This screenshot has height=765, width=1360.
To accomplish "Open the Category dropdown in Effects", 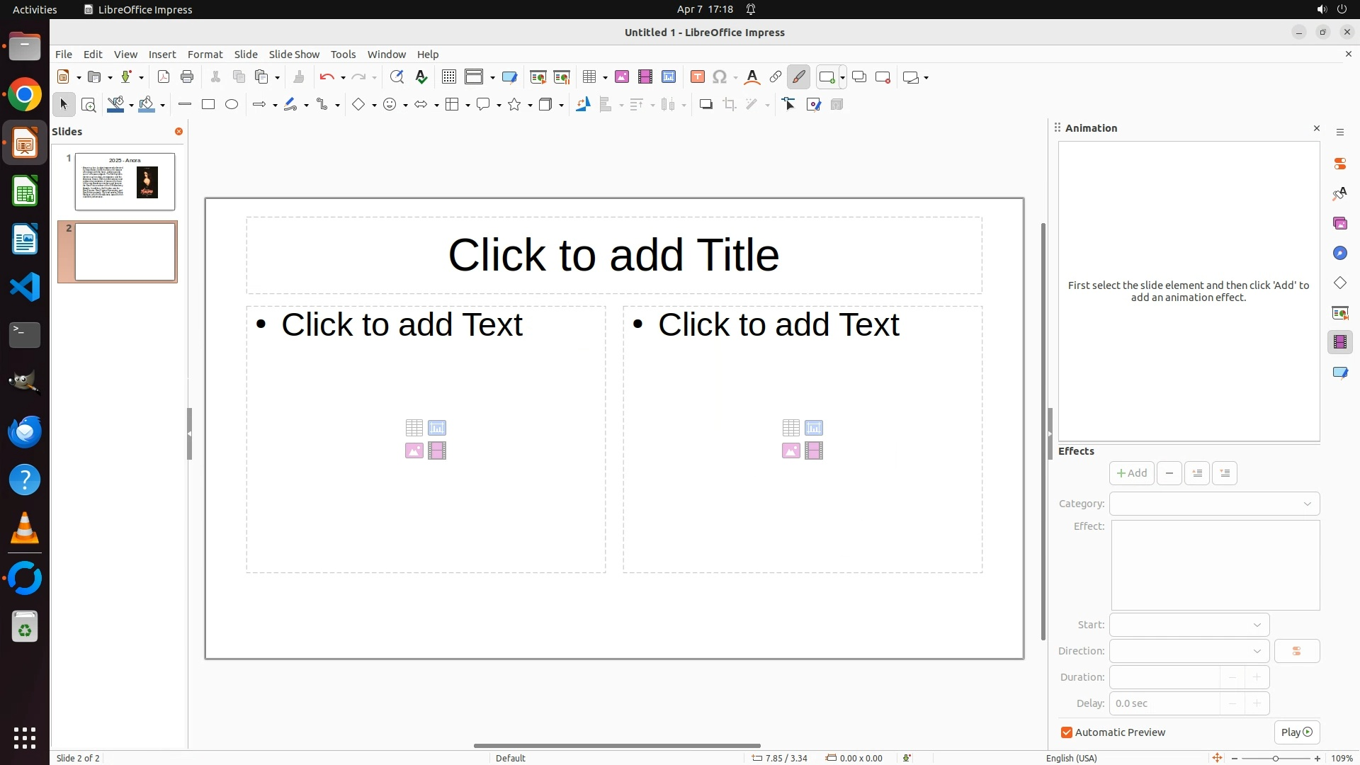I will tap(1214, 504).
